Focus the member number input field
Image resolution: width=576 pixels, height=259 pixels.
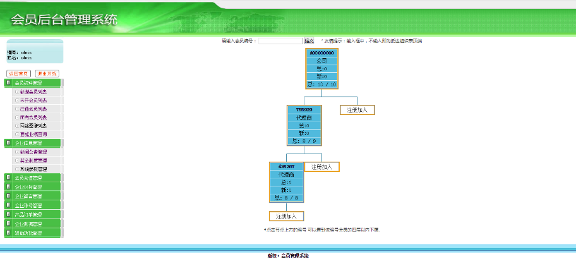[x=281, y=41]
